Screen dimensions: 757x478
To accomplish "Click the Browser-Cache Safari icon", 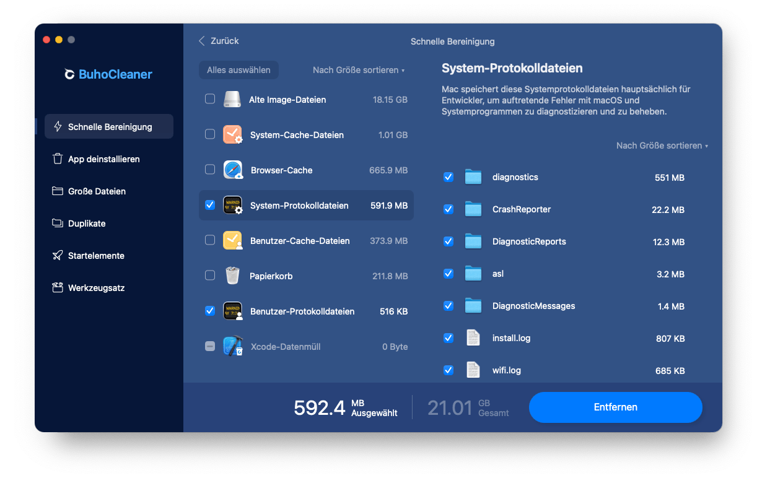I will (x=232, y=170).
